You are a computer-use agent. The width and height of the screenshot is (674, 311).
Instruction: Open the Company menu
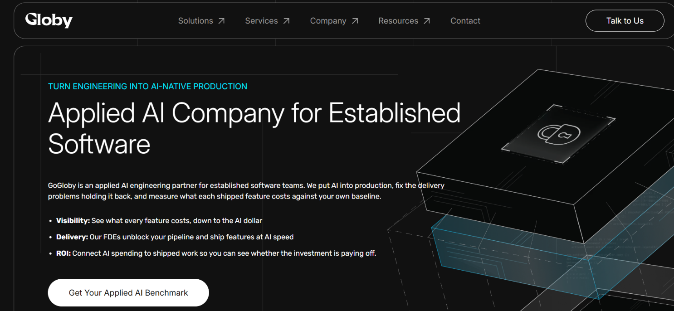(x=328, y=21)
